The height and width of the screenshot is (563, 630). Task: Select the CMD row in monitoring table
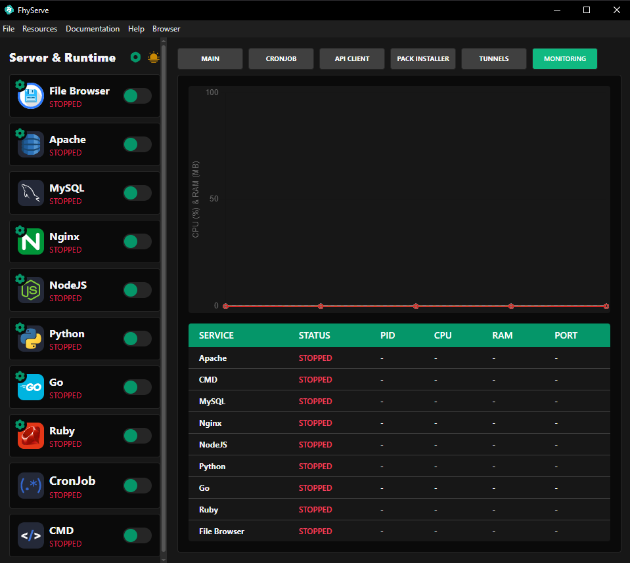(x=399, y=380)
